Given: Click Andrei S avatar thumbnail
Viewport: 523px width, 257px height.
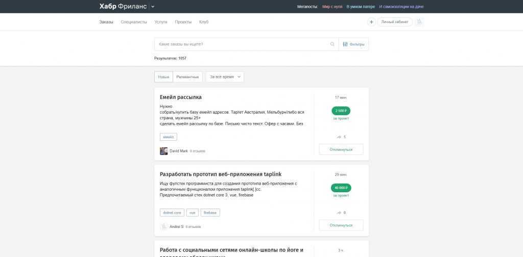Looking at the screenshot, I should click(x=164, y=227).
